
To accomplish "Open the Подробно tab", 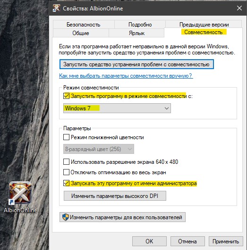I will tap(140, 25).
